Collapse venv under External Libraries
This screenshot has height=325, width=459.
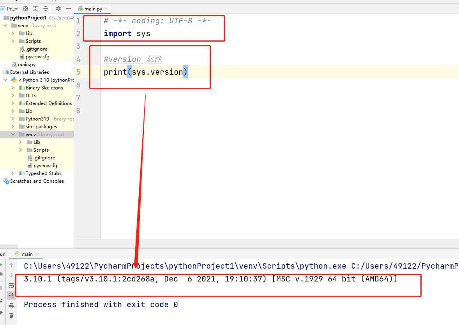point(13,135)
